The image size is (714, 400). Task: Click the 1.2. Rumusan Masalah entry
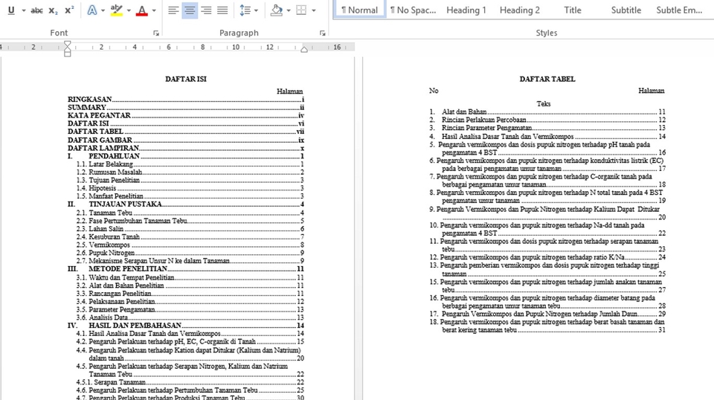190,172
